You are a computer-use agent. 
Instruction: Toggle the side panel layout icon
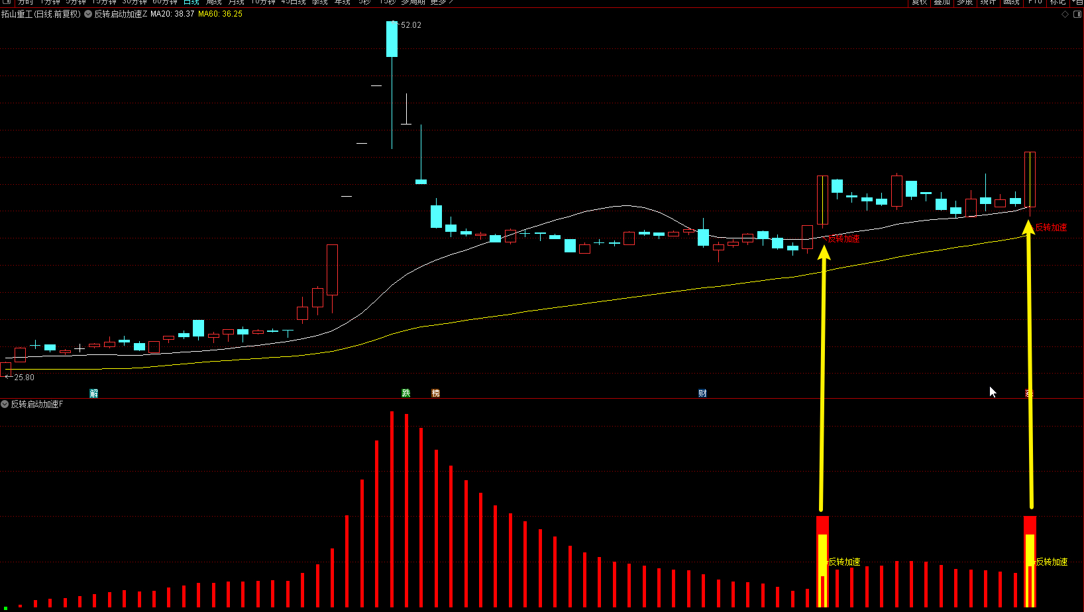[1077, 14]
